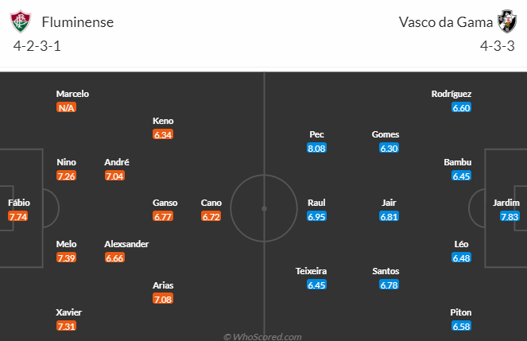Select Cano's 6.72 rating badge
The height and width of the screenshot is (341, 527).
point(211,216)
